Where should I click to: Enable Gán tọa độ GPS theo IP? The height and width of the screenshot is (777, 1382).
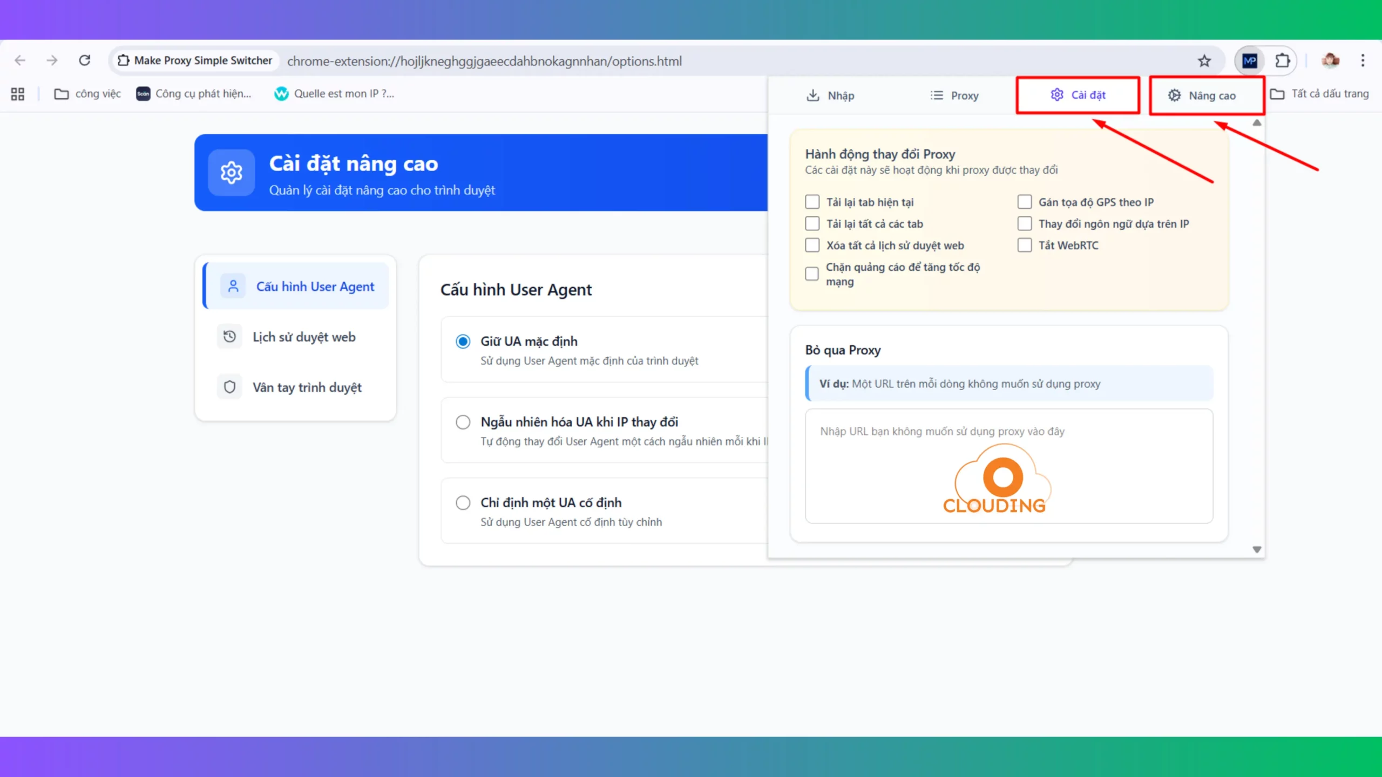tap(1024, 201)
